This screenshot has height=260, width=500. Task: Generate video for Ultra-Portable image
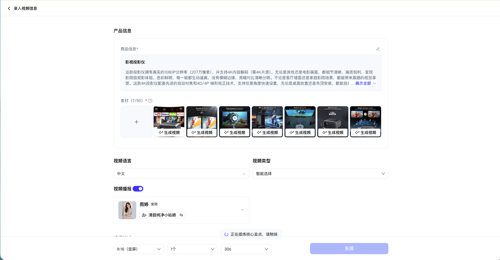[x=333, y=133]
